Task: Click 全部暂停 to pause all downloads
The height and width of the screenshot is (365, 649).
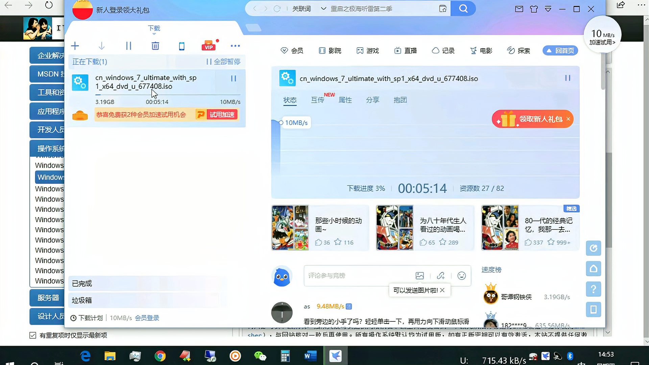Action: tap(224, 62)
